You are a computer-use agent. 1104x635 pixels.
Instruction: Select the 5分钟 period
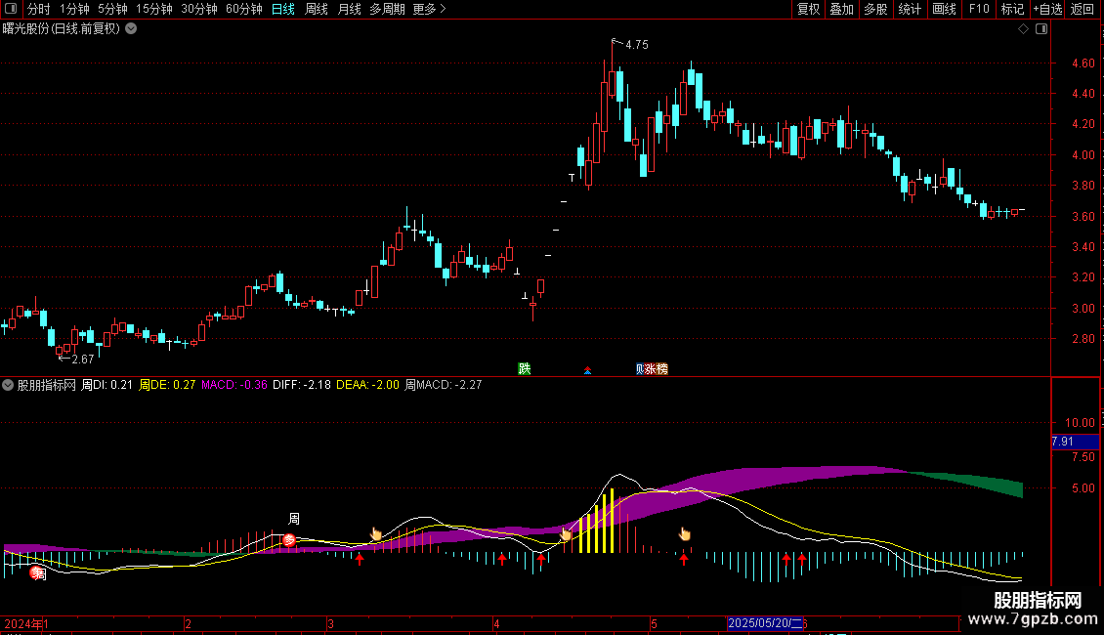pos(112,9)
